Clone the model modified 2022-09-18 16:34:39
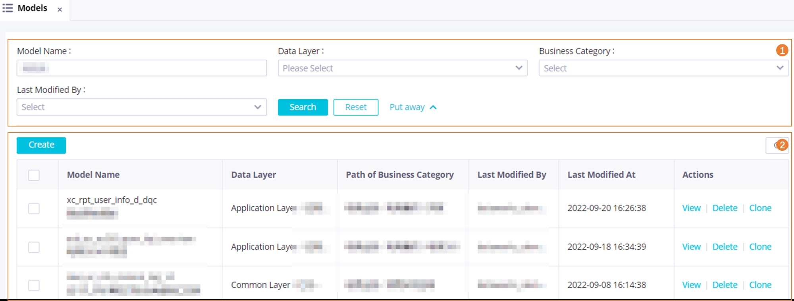794x301 pixels. tap(760, 247)
